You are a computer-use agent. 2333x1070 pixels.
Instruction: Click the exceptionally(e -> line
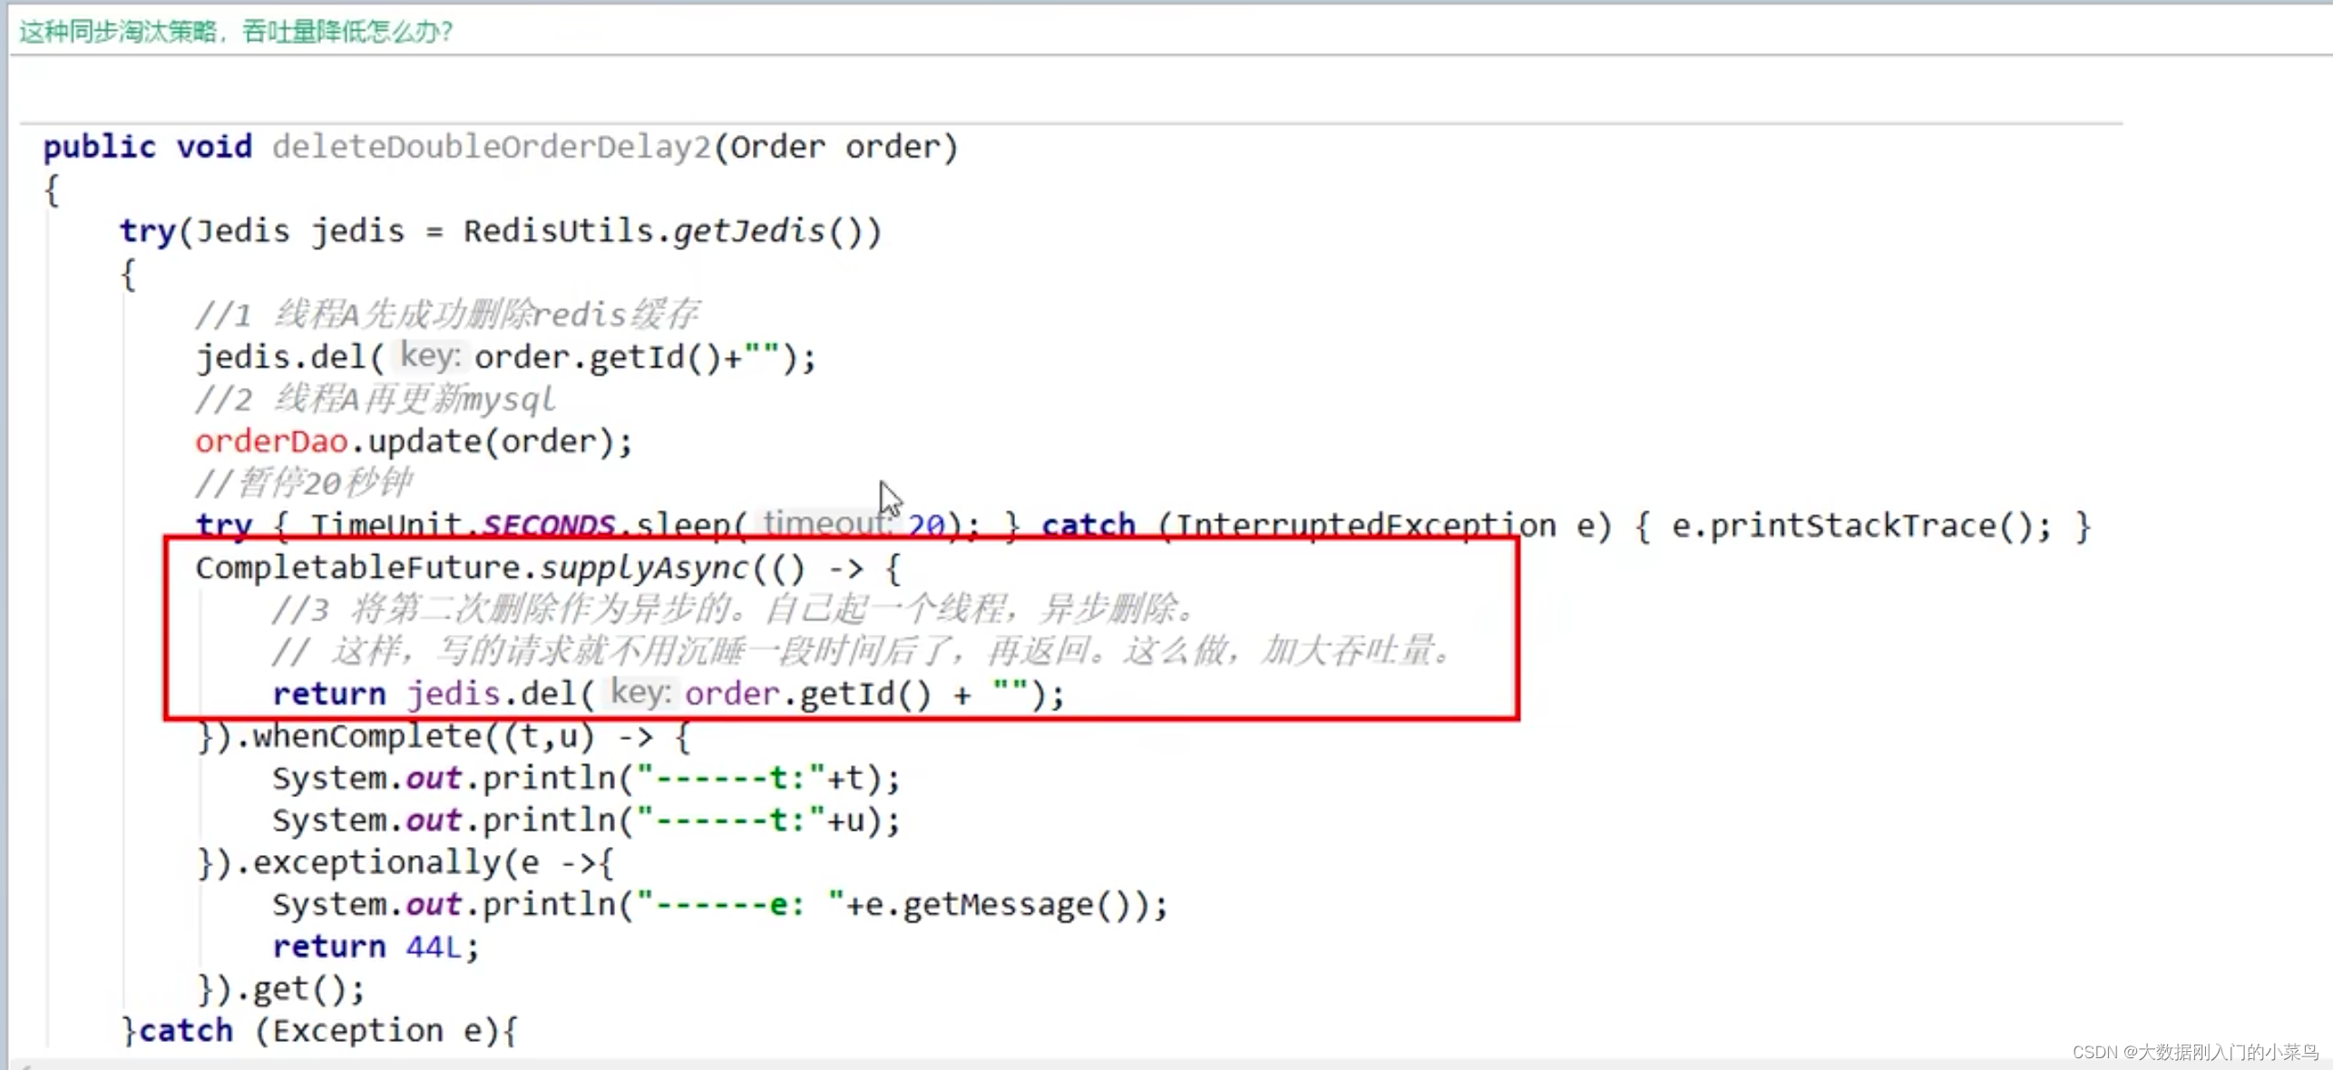coord(405,862)
